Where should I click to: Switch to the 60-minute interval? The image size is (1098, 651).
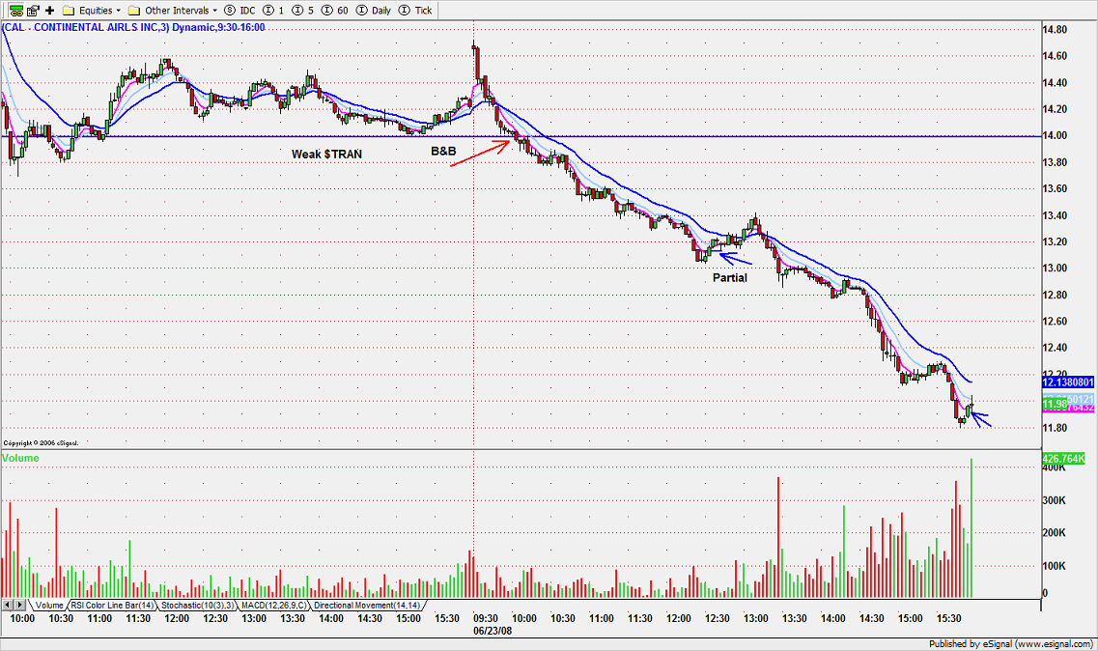point(334,11)
